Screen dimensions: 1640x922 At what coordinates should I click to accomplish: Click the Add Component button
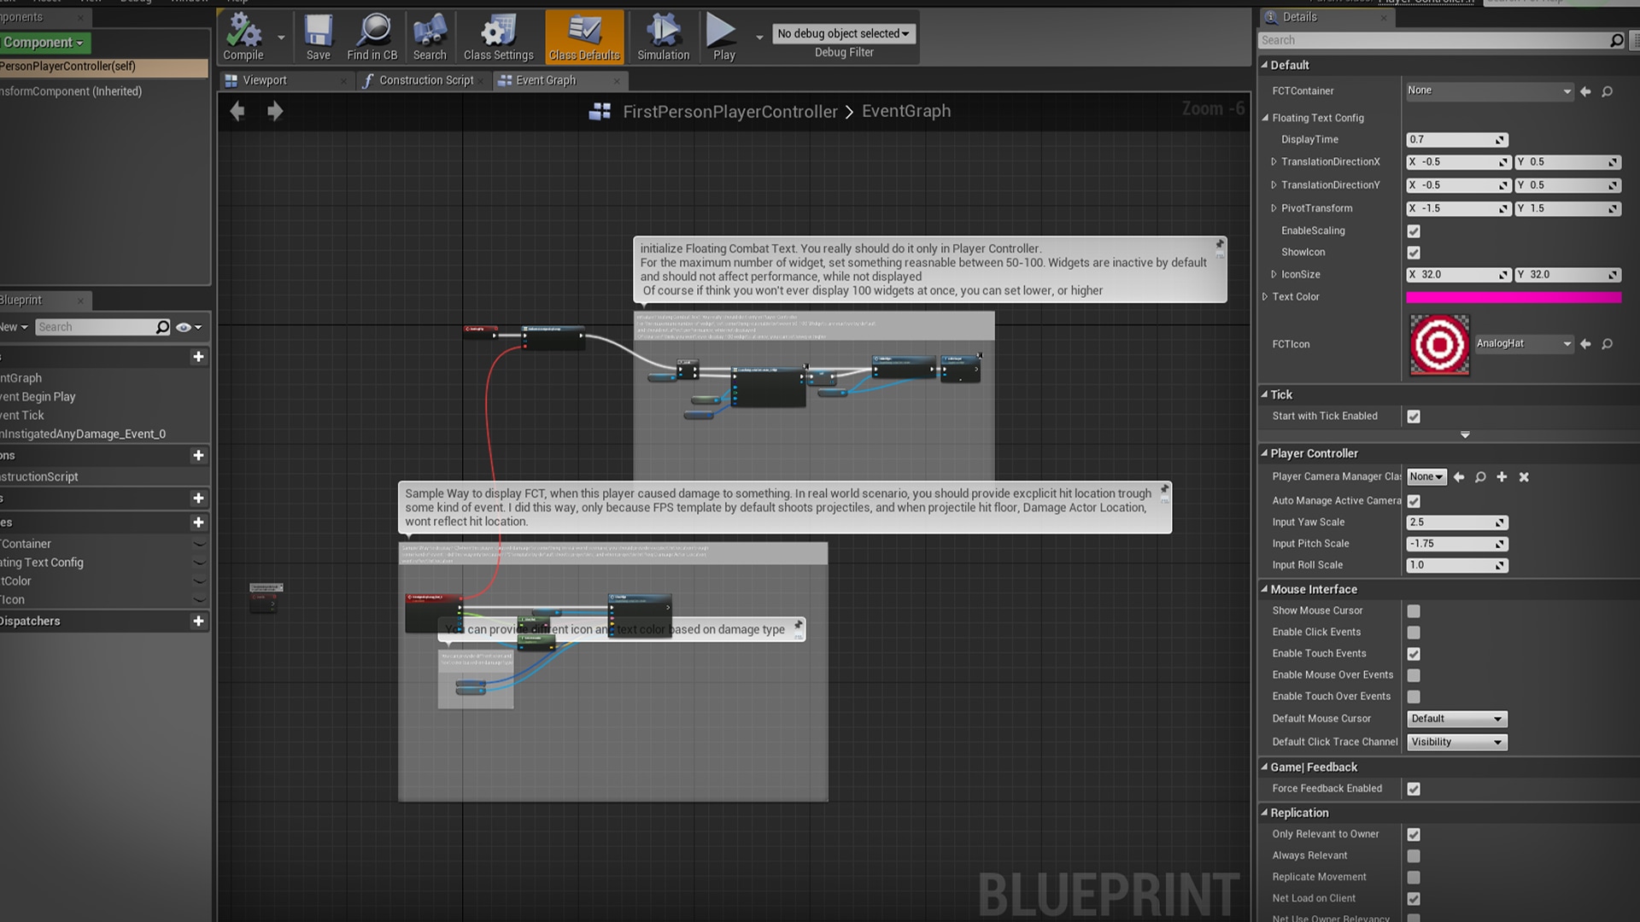tap(43, 43)
